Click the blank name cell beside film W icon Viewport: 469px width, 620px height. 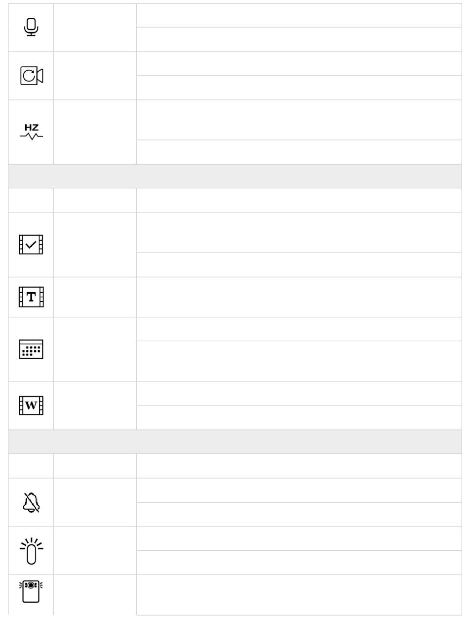[x=95, y=405]
